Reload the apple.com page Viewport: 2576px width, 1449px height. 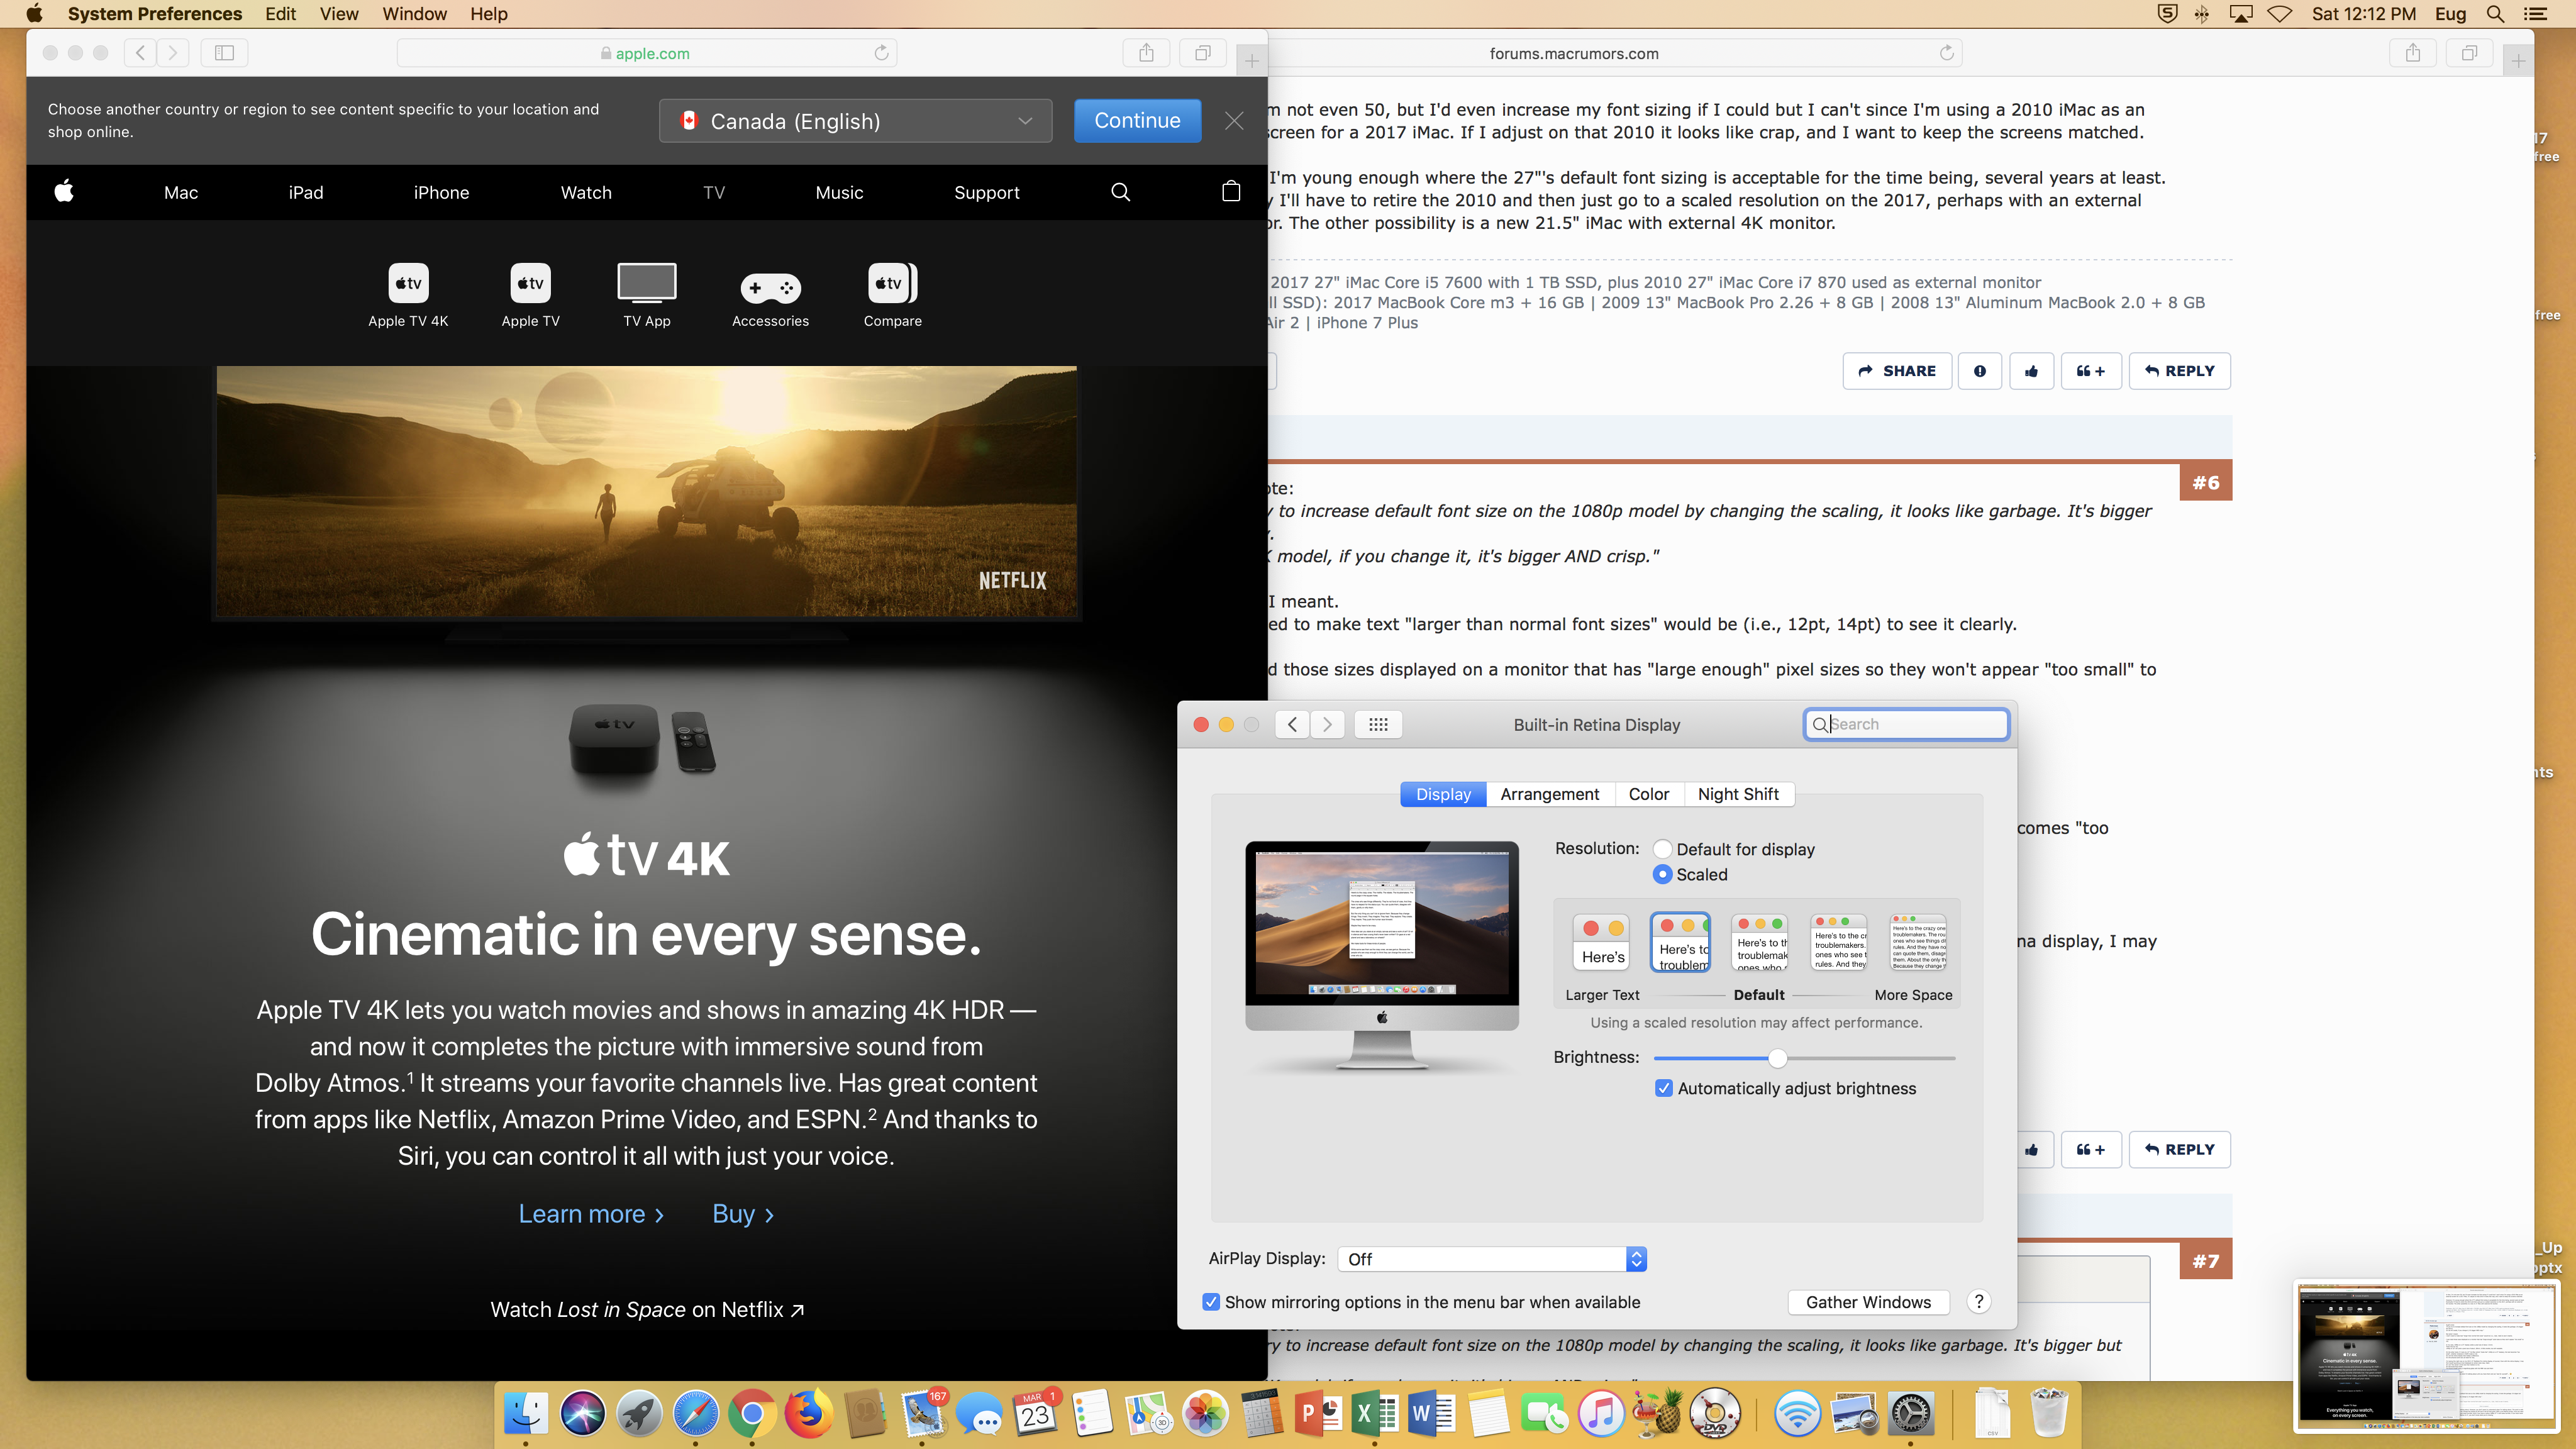tap(881, 53)
